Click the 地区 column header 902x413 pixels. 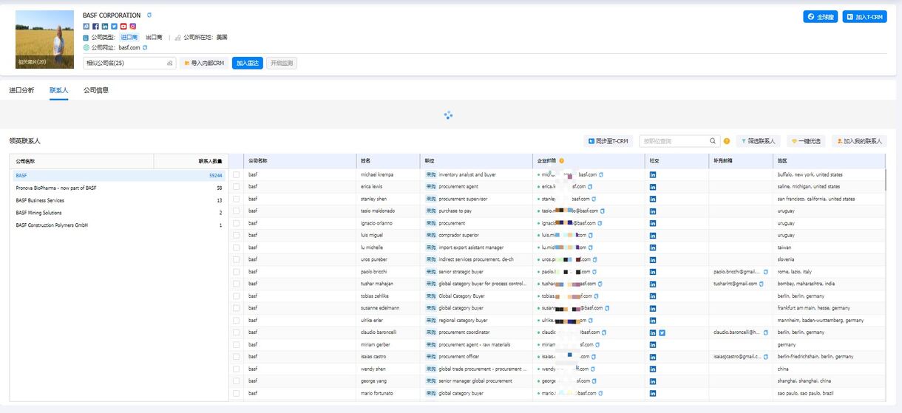coord(828,160)
